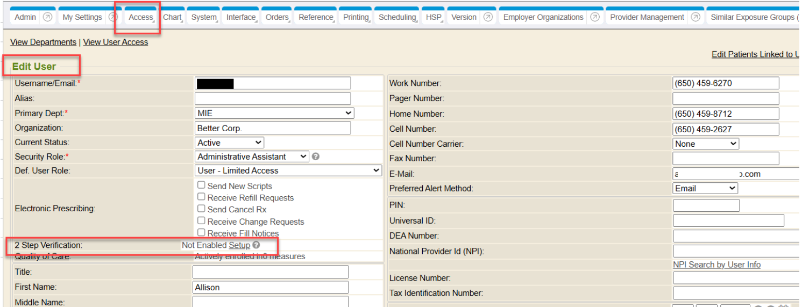Click the arrow icon beside Admin tab
This screenshot has width=802, height=307.
(47, 17)
